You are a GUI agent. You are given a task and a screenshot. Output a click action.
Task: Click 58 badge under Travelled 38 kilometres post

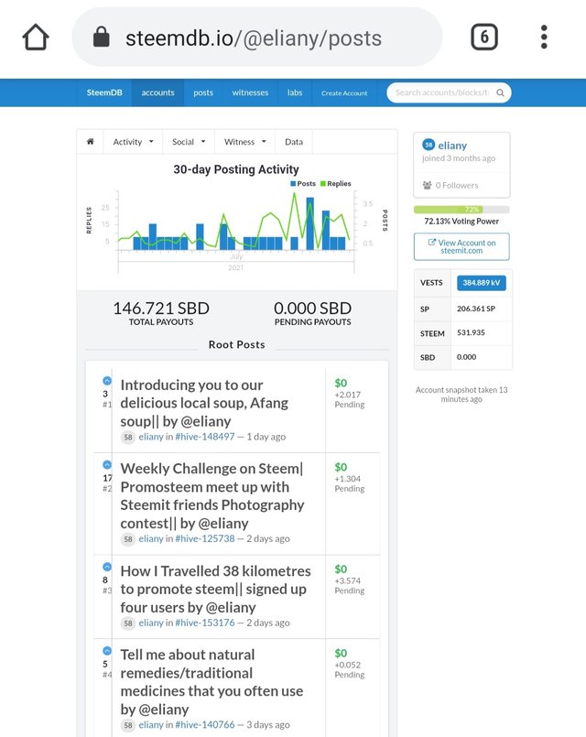click(x=128, y=623)
